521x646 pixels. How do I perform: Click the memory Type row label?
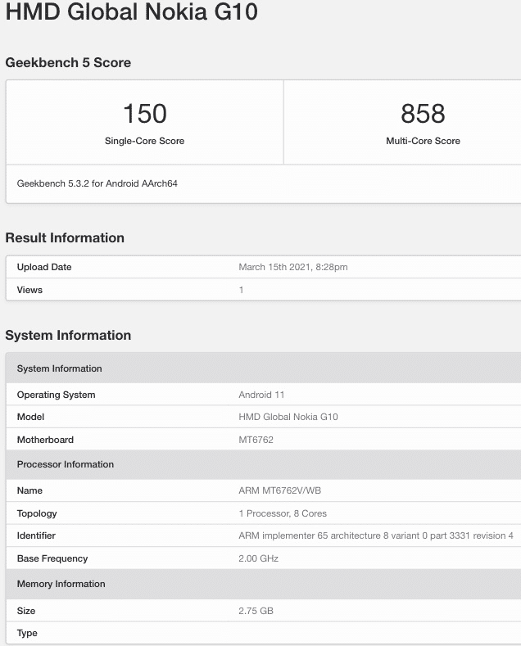(x=27, y=633)
